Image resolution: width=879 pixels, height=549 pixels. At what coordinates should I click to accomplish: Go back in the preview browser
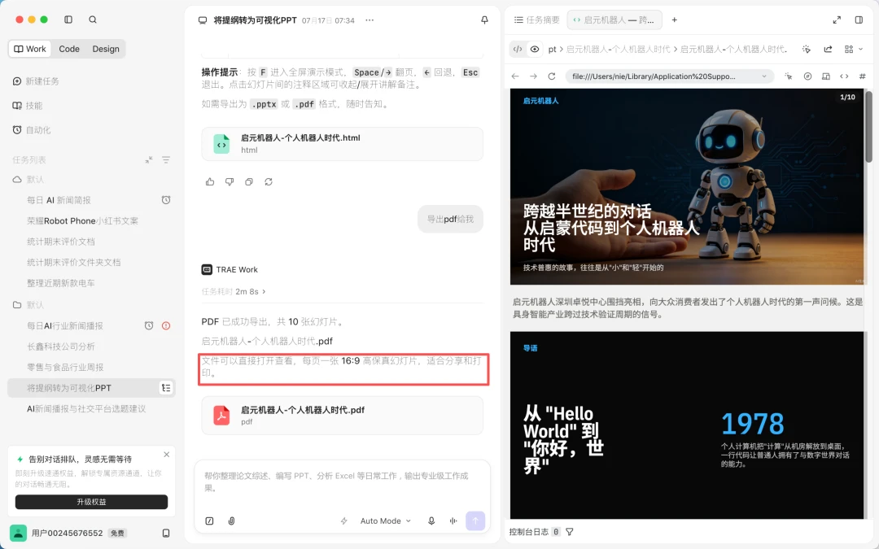pyautogui.click(x=515, y=76)
